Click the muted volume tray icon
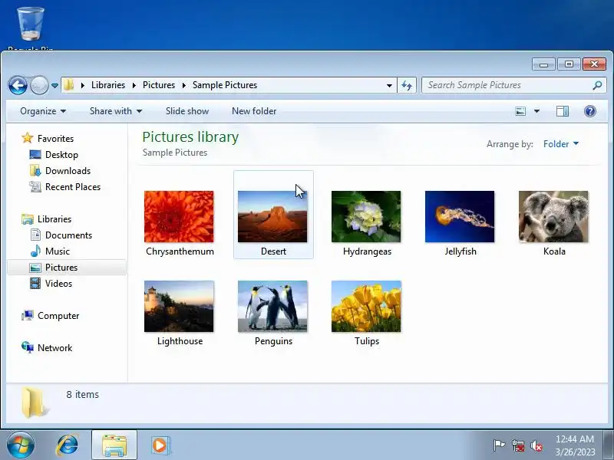 (x=536, y=445)
